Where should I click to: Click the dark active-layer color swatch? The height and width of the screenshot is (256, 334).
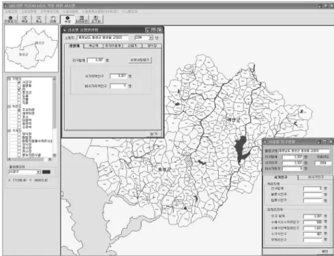46,172
